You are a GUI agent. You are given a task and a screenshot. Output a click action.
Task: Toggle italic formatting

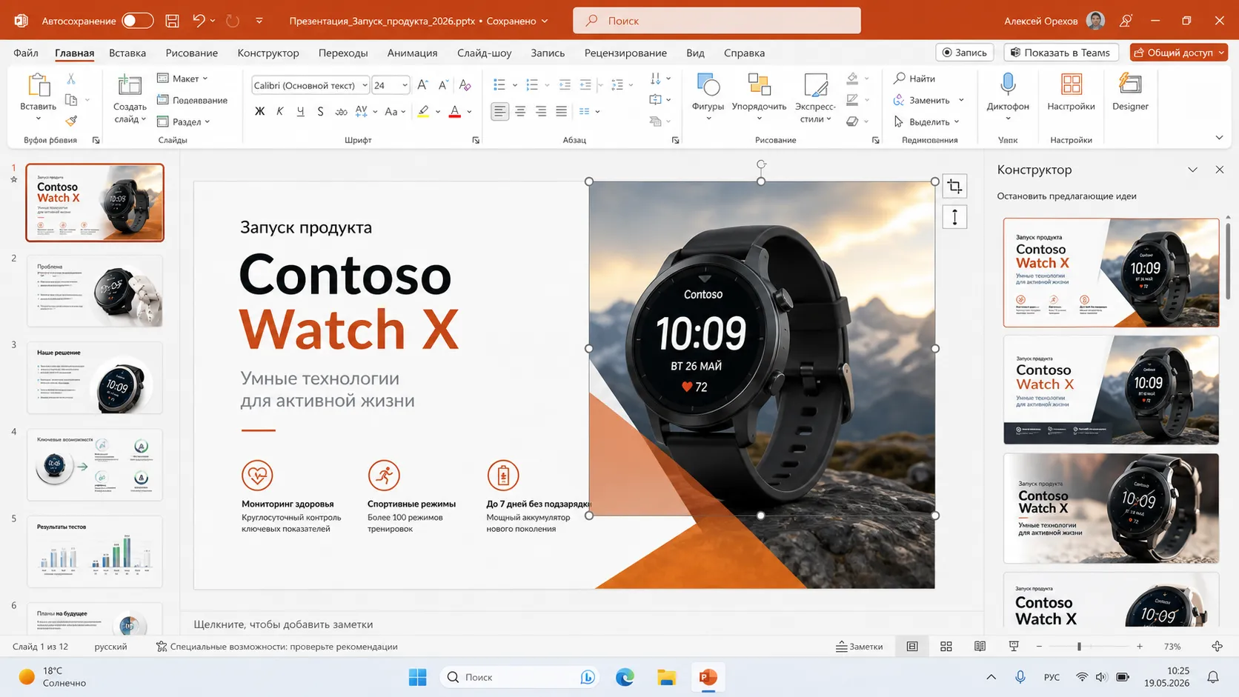pyautogui.click(x=279, y=112)
